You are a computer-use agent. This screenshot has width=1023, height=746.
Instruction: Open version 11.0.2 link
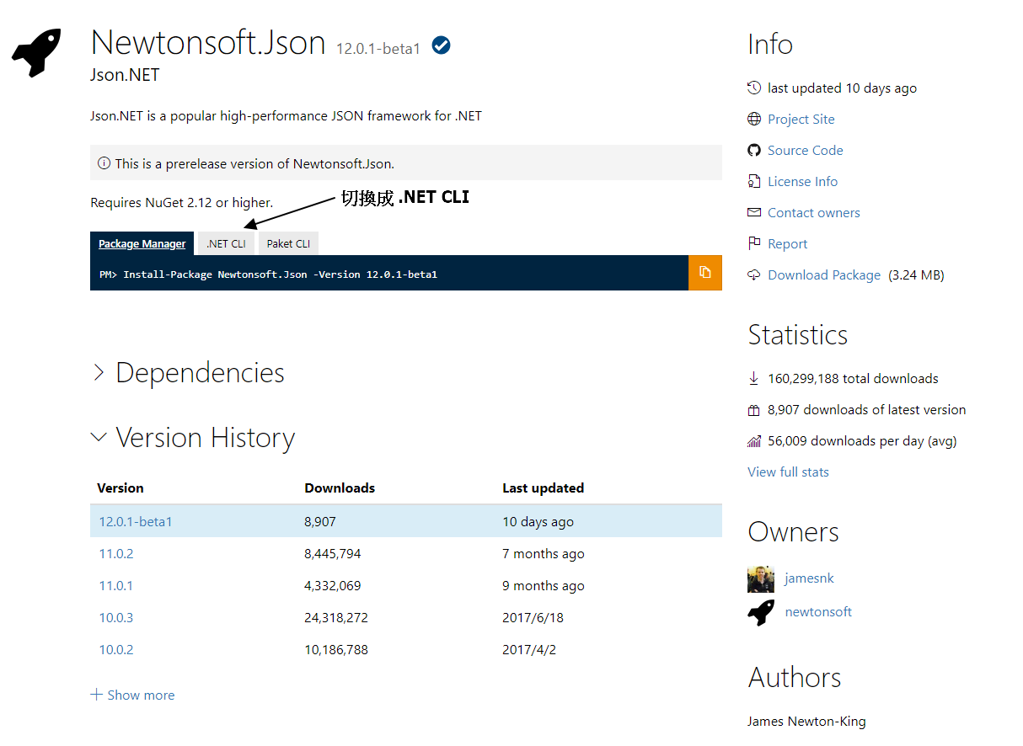[x=116, y=553]
